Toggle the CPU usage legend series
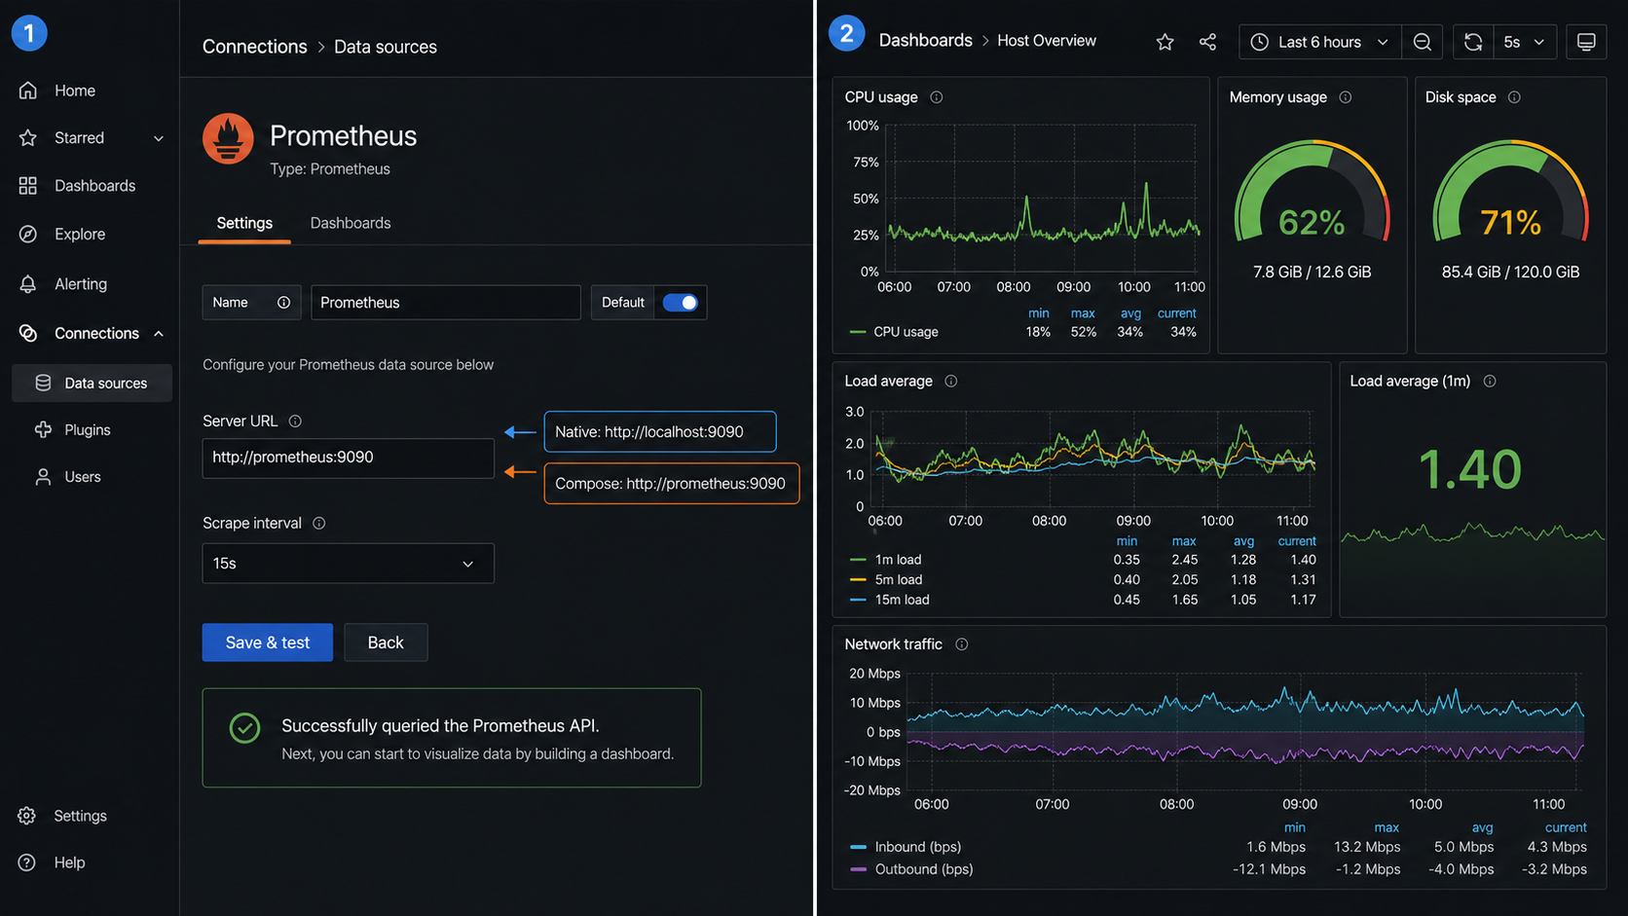 (x=894, y=332)
